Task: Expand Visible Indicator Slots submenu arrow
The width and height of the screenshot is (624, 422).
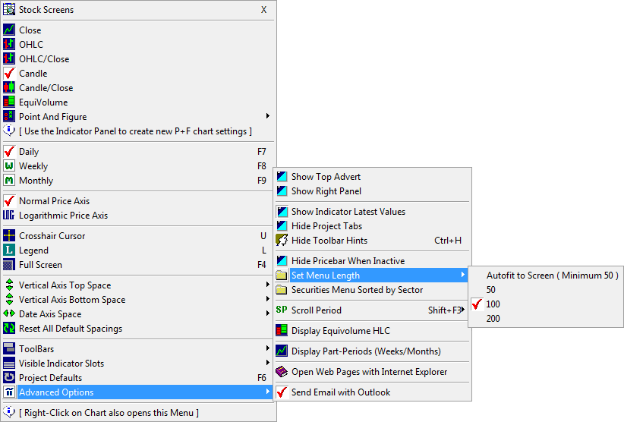Action: tap(268, 362)
